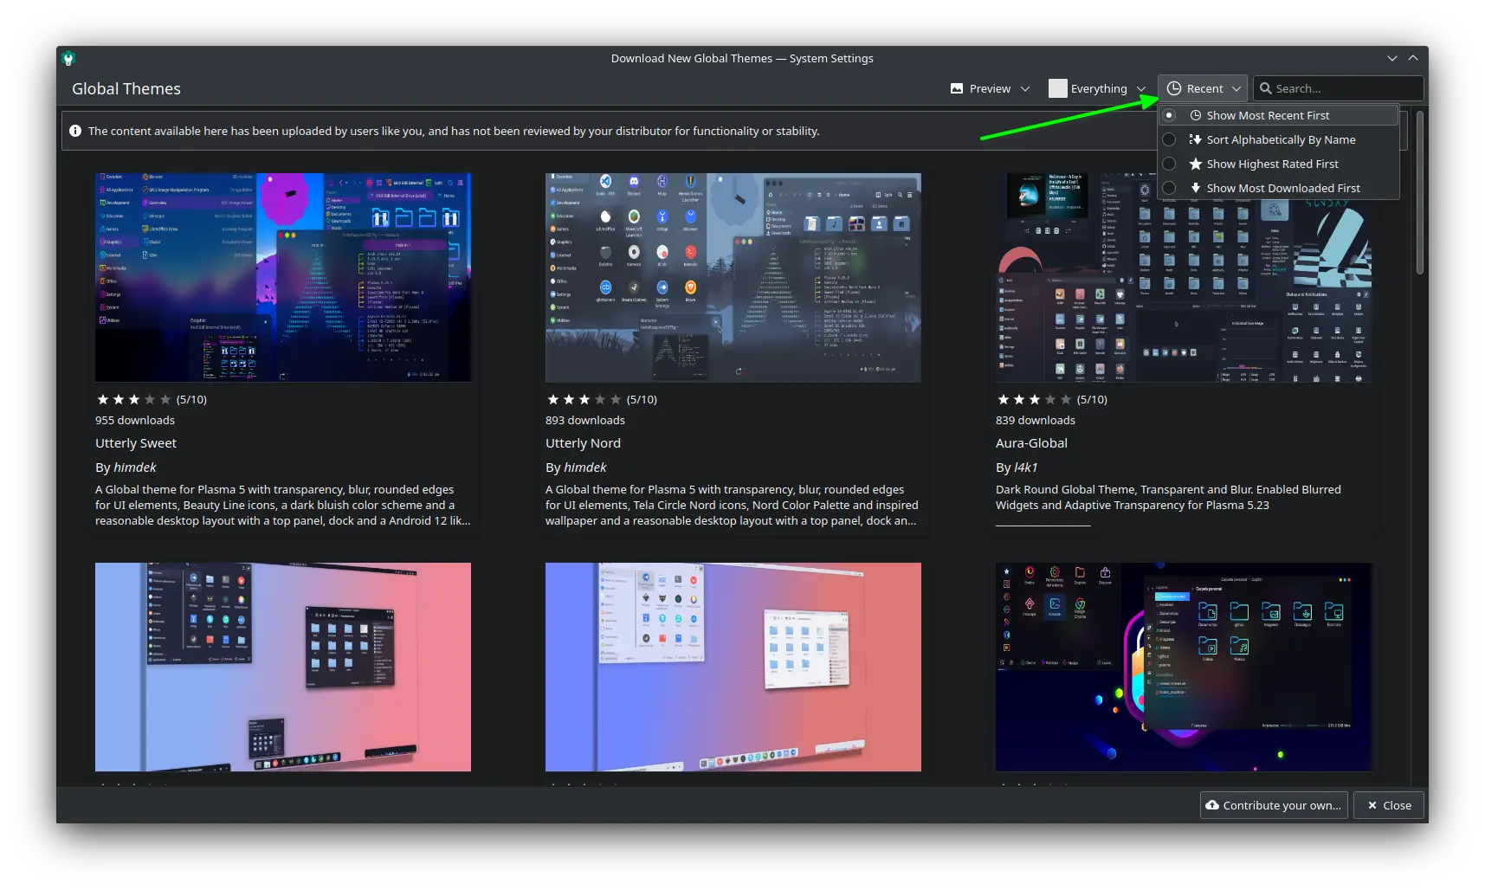Image resolution: width=1485 pixels, height=890 pixels.
Task: Select the Sort Alphabetically By Name radio button
Action: tap(1169, 139)
